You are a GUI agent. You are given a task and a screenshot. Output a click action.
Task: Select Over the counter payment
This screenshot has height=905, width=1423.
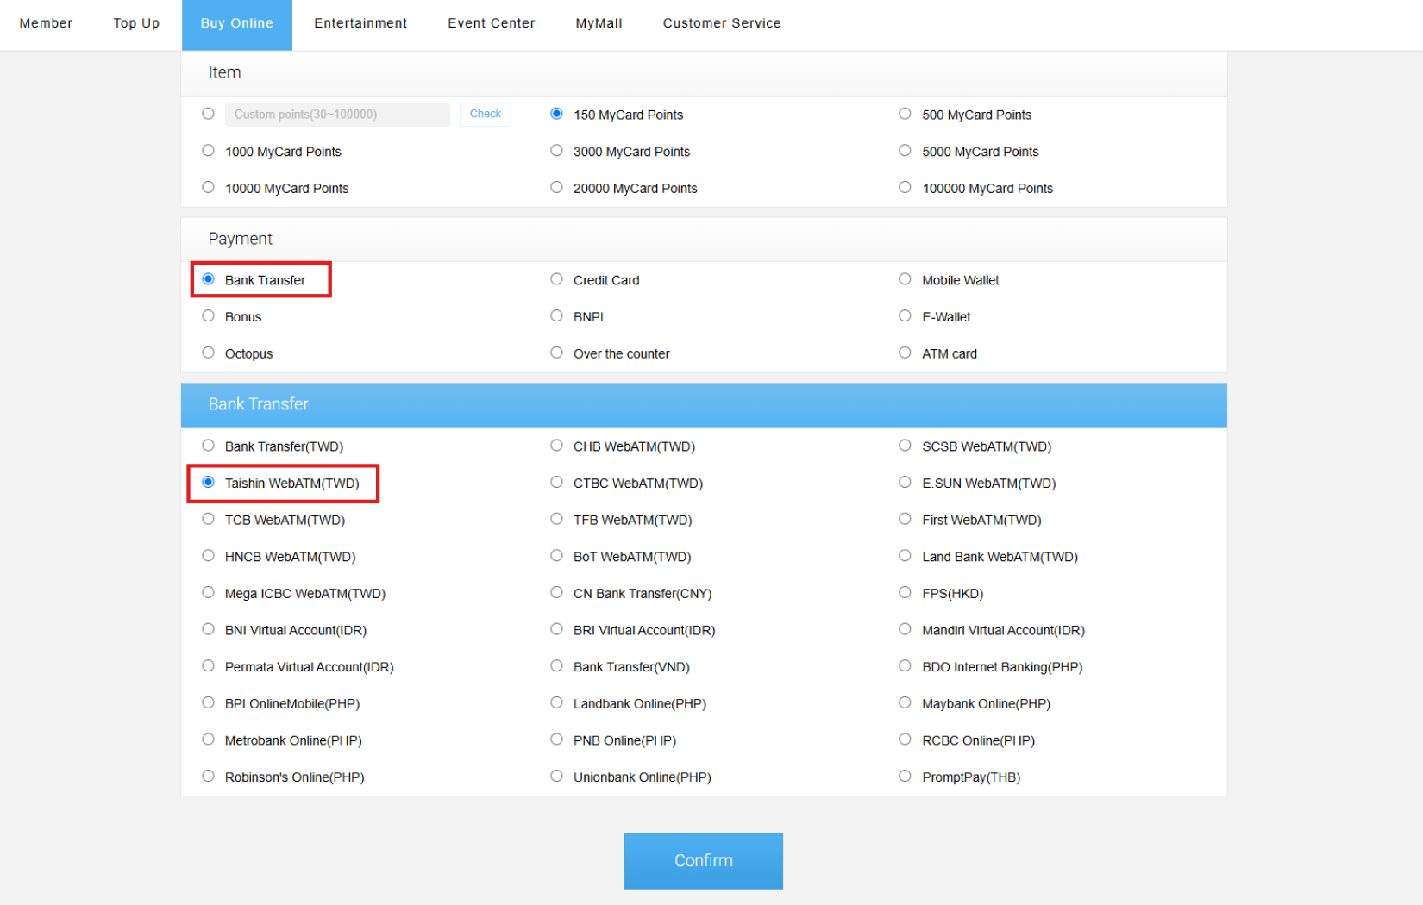556,353
